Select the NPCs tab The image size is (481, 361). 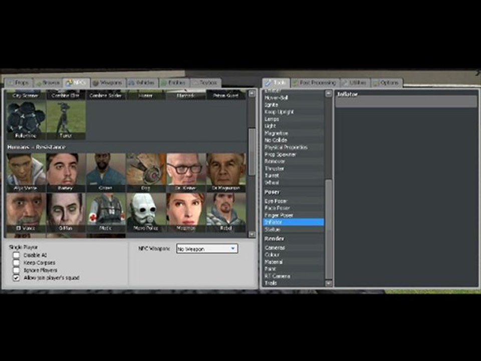76,83
